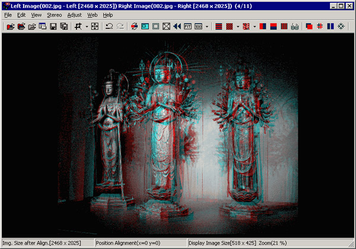Open the zoom level dropdown arrow
Image resolution: width=356 pixels, height=249 pixels.
pyautogui.click(x=207, y=27)
